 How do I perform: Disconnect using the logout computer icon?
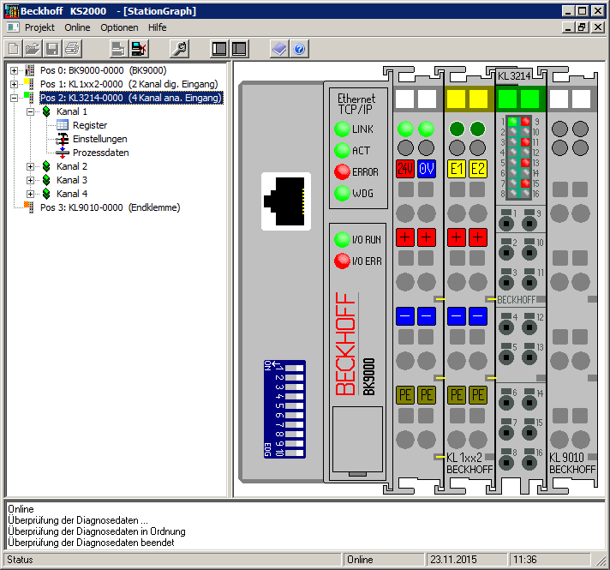pyautogui.click(x=139, y=49)
